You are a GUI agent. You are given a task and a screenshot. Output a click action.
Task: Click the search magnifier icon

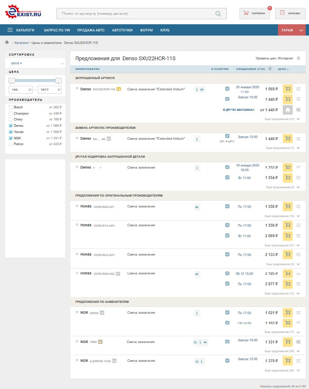pyautogui.click(x=218, y=14)
